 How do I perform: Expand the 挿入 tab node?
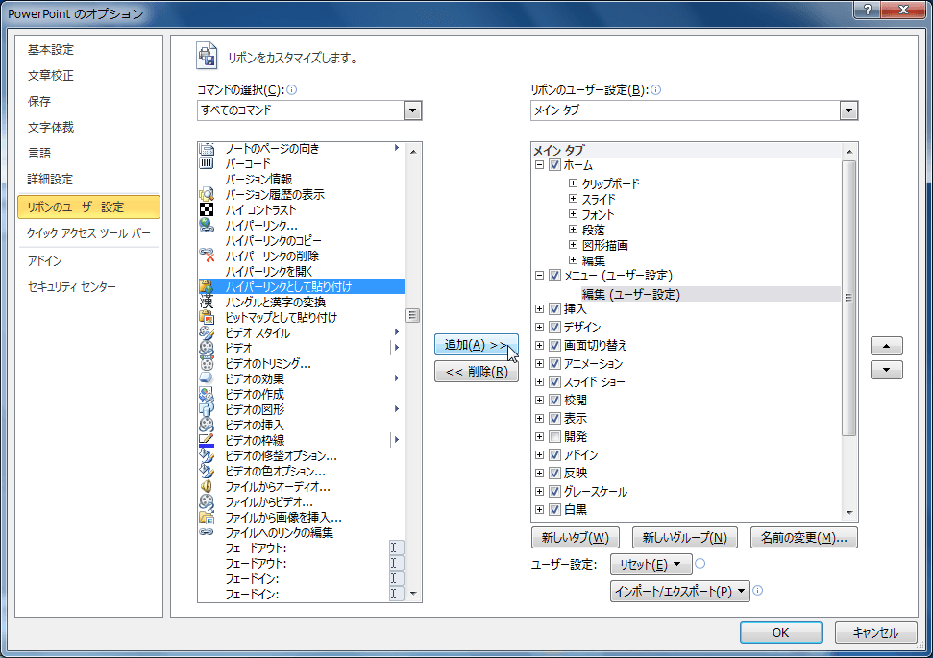click(539, 308)
